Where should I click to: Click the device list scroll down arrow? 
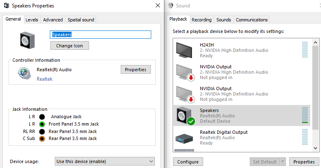tap(316, 148)
